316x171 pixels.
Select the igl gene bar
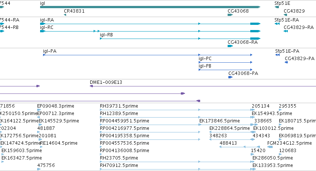(x=150, y=7)
